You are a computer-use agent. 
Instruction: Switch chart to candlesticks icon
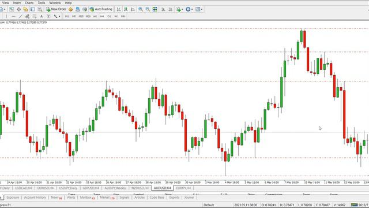(x=126, y=9)
